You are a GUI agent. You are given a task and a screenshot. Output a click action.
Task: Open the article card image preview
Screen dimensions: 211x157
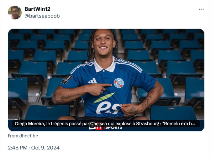tap(106, 80)
